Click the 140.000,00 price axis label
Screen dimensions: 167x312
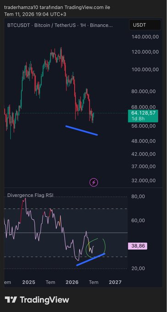(145, 37)
